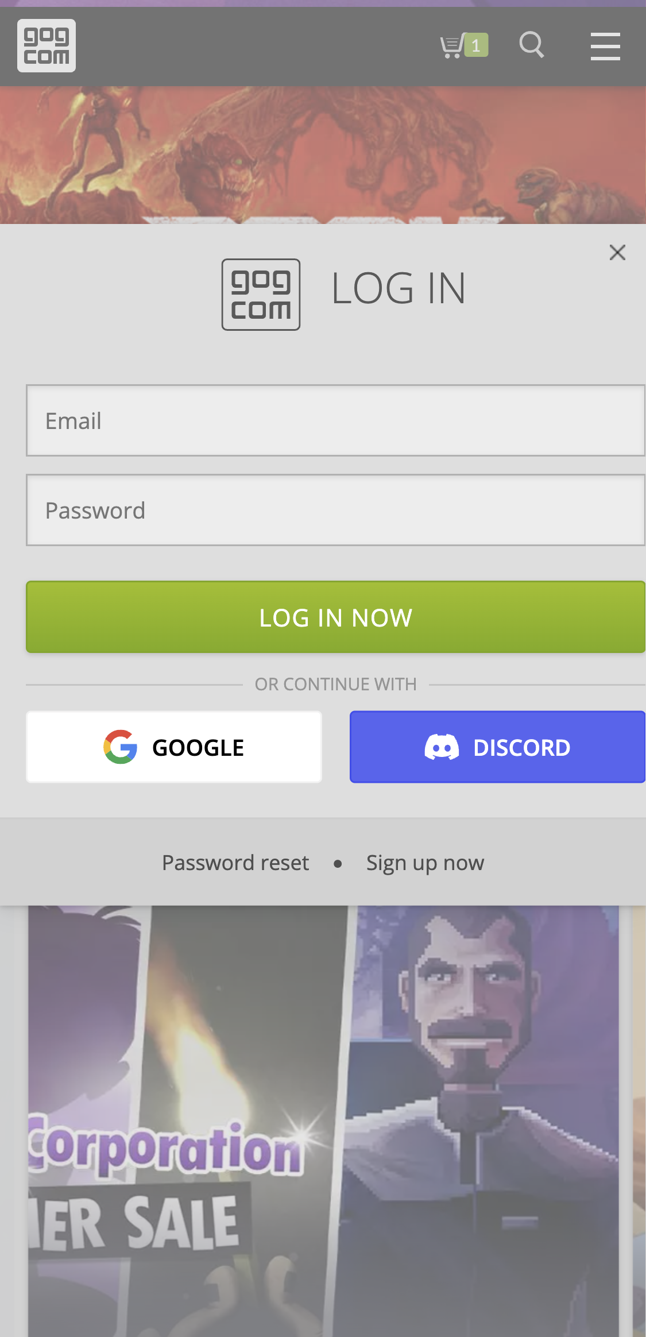Image resolution: width=646 pixels, height=1337 pixels.
Task: Click the Email input field
Action: [336, 420]
